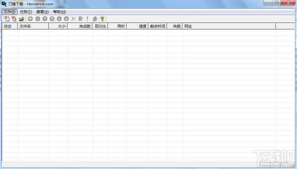The width and height of the screenshot is (297, 169).
Task: Move task up with up-arrow icon
Action: click(45, 19)
